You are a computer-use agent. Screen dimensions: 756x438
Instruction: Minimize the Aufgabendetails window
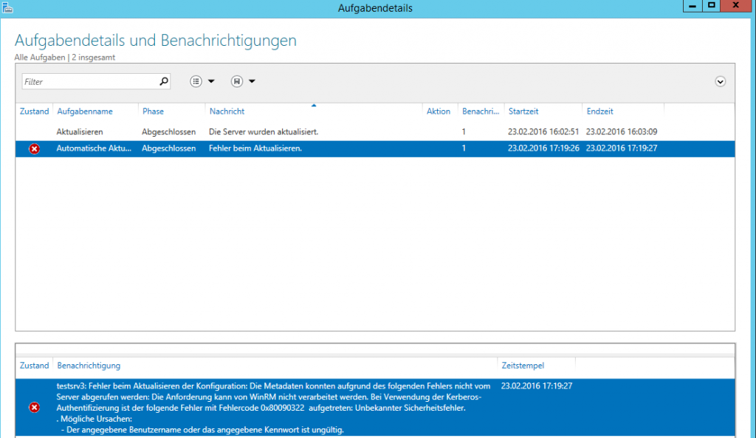[x=693, y=6]
